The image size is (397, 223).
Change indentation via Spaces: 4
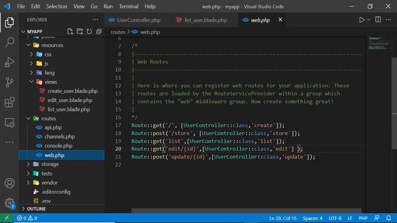(x=313, y=218)
